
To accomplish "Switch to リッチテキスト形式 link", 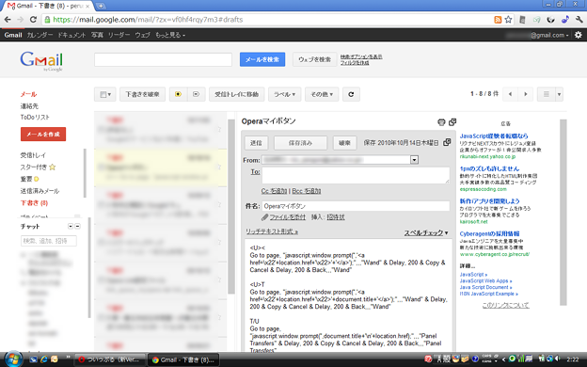I will click(272, 231).
